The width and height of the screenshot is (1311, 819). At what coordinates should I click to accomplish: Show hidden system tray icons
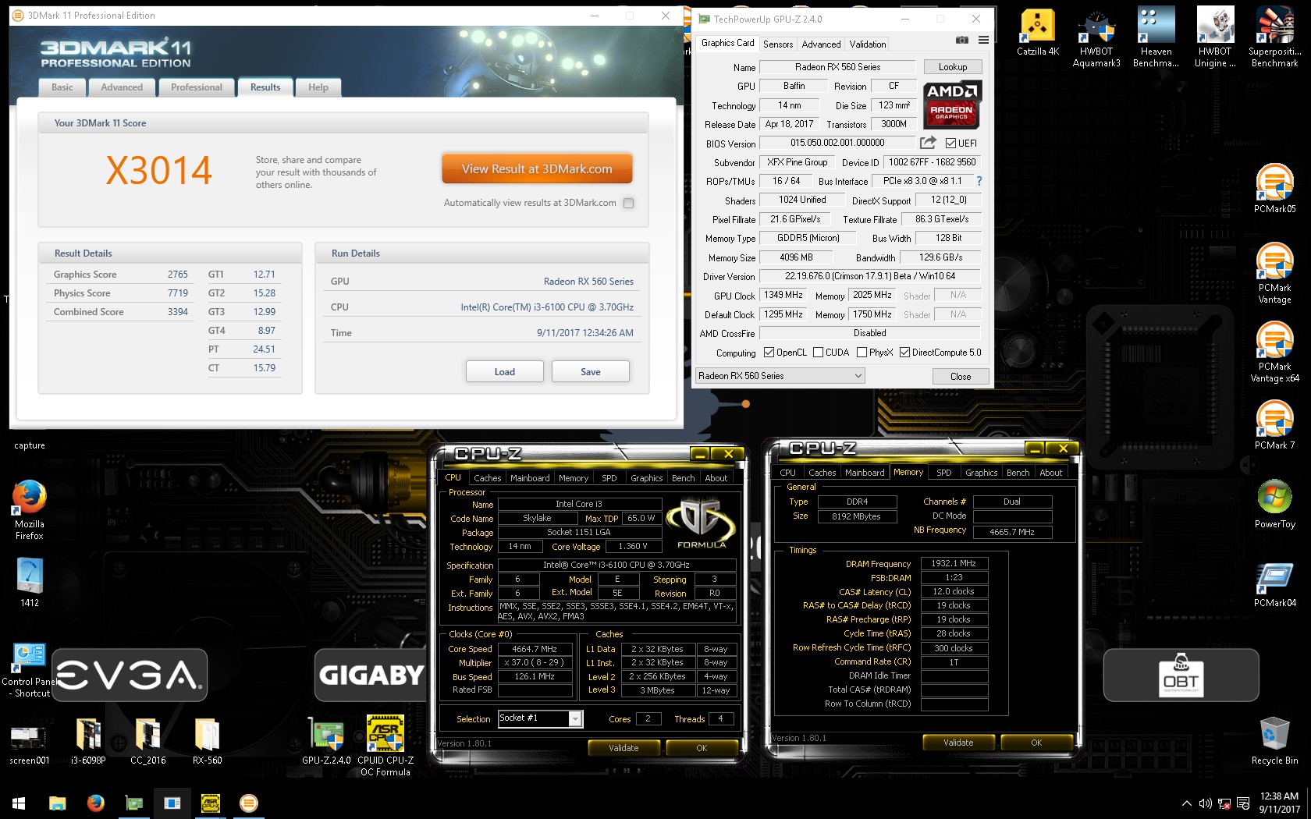click(1186, 803)
